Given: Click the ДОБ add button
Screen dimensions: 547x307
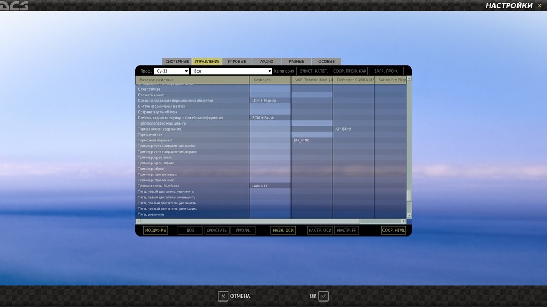Looking at the screenshot, I should (x=190, y=231).
